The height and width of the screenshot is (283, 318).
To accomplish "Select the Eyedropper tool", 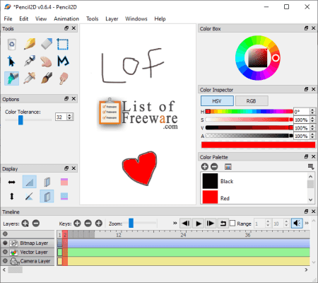I will tap(30, 78).
